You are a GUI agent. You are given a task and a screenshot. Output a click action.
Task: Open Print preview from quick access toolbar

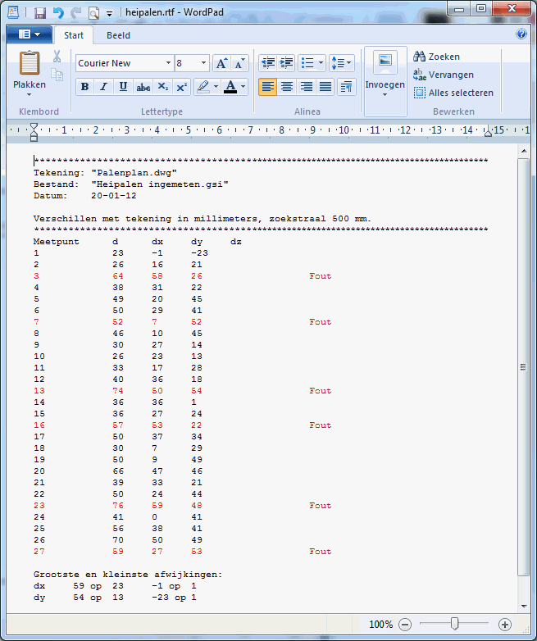pyautogui.click(x=93, y=13)
